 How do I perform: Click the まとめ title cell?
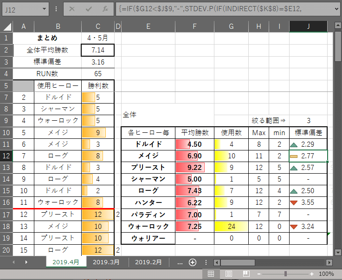click(x=47, y=38)
